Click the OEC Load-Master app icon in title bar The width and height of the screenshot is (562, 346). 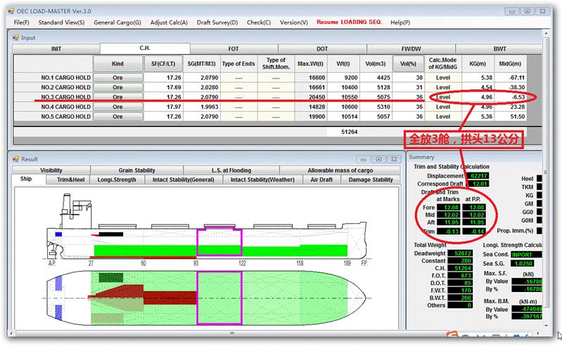point(11,11)
